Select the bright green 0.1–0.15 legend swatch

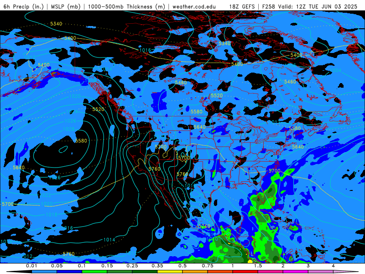pyautogui.click(x=94, y=272)
